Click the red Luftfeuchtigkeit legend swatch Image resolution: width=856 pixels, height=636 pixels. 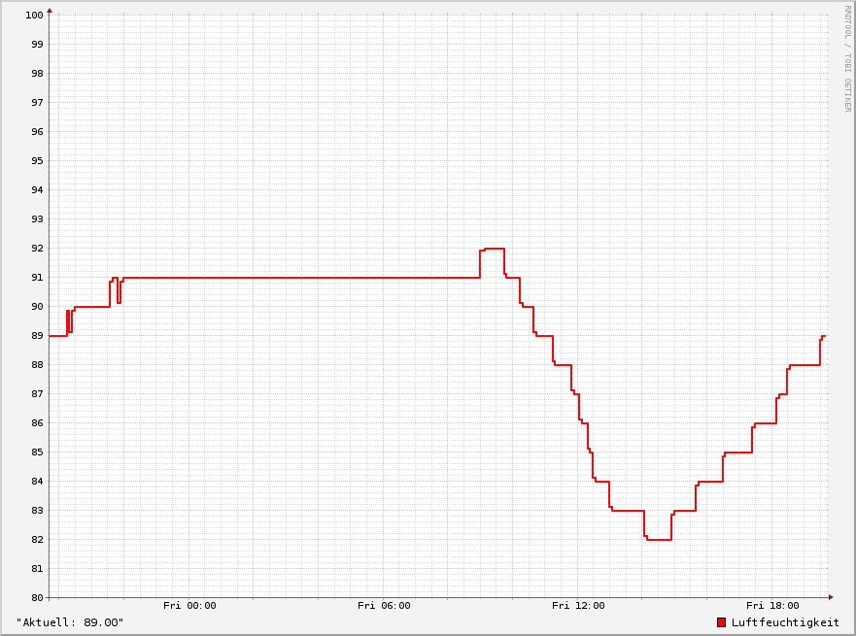tap(721, 622)
